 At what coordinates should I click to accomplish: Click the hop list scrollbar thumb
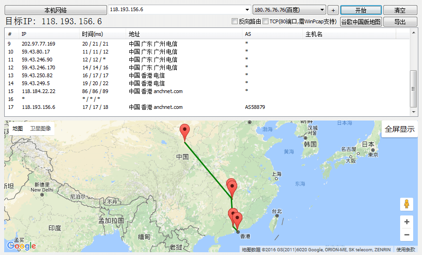tap(413, 88)
